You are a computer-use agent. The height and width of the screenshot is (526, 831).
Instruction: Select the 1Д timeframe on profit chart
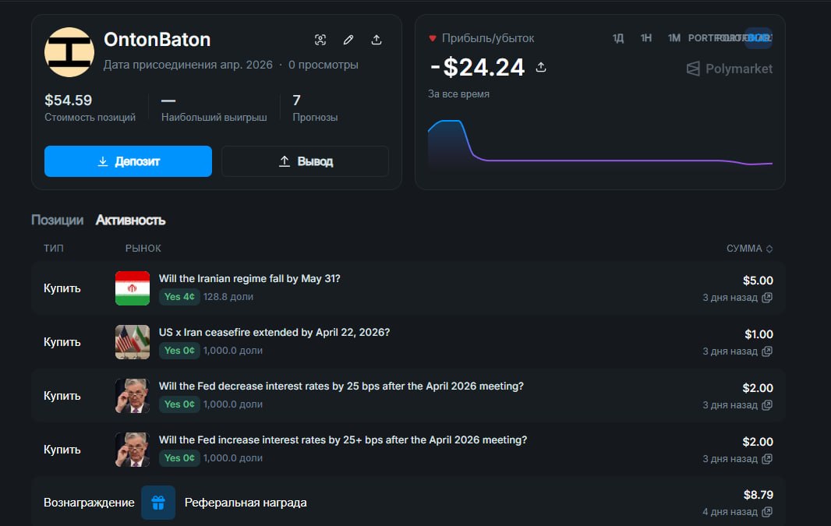(x=618, y=38)
